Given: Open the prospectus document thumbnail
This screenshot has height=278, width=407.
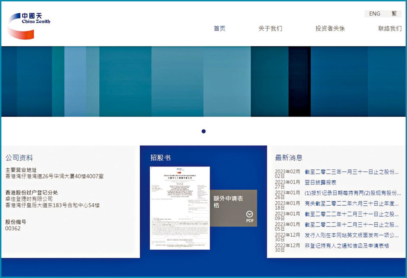Looking at the screenshot, I should pyautogui.click(x=180, y=208).
